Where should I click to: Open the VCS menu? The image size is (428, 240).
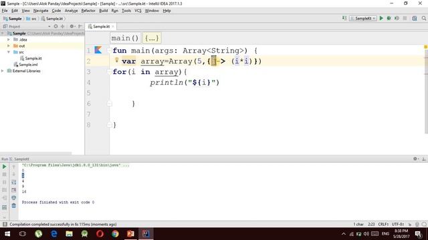pyautogui.click(x=138, y=11)
